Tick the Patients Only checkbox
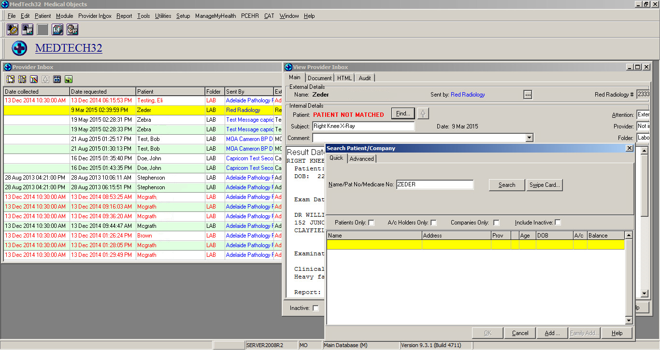This screenshot has width=660, height=350. coord(371,223)
